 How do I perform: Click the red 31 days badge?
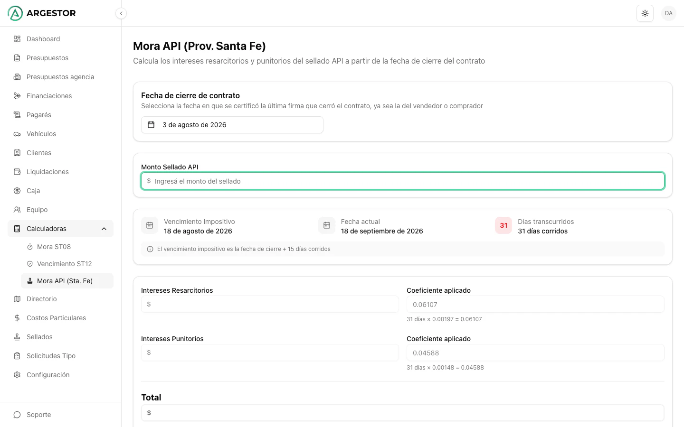[x=503, y=225]
